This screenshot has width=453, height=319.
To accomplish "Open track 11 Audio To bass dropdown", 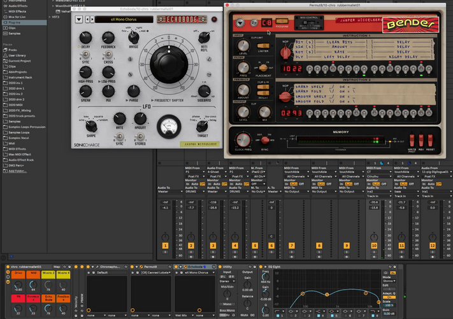I will tap(406, 191).
